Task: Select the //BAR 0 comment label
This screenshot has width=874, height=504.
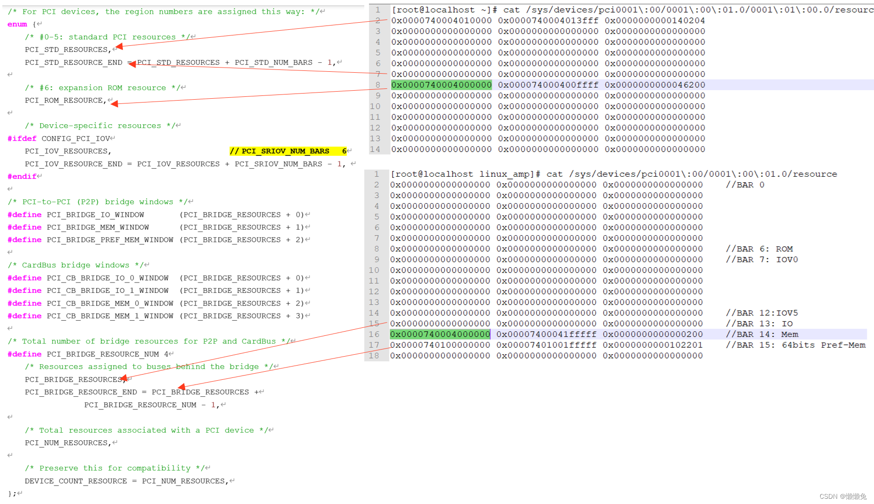Action: click(x=745, y=185)
